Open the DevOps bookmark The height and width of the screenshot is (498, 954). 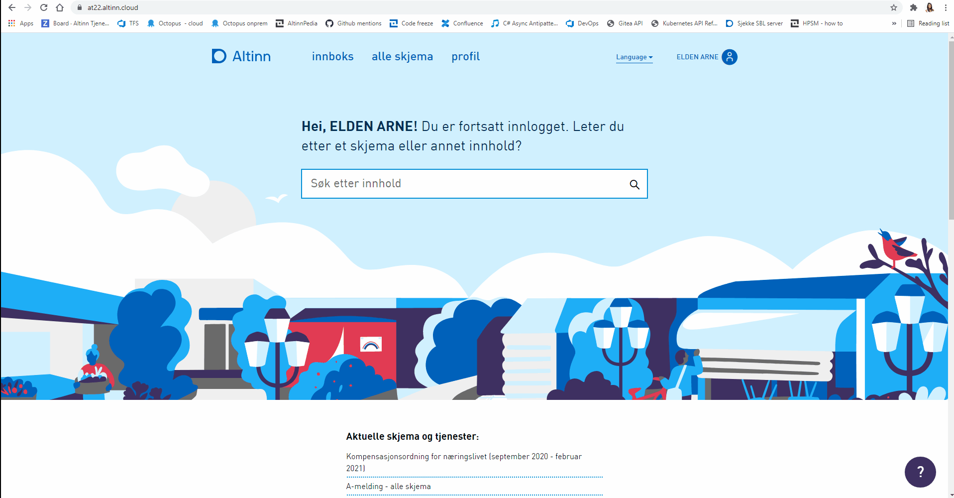click(582, 23)
